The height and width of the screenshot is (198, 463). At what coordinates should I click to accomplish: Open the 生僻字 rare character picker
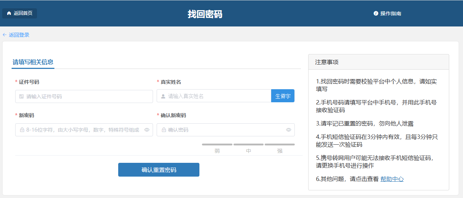pyautogui.click(x=283, y=96)
